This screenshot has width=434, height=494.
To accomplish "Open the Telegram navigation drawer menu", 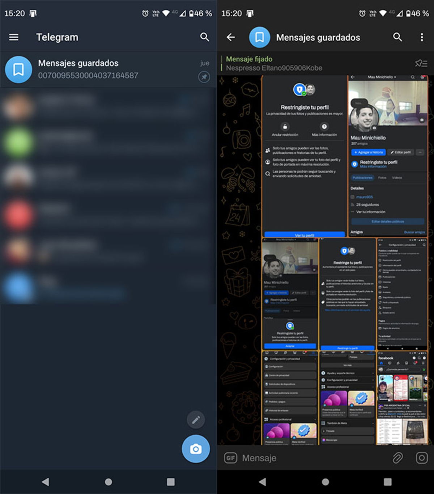I will pyautogui.click(x=13, y=37).
